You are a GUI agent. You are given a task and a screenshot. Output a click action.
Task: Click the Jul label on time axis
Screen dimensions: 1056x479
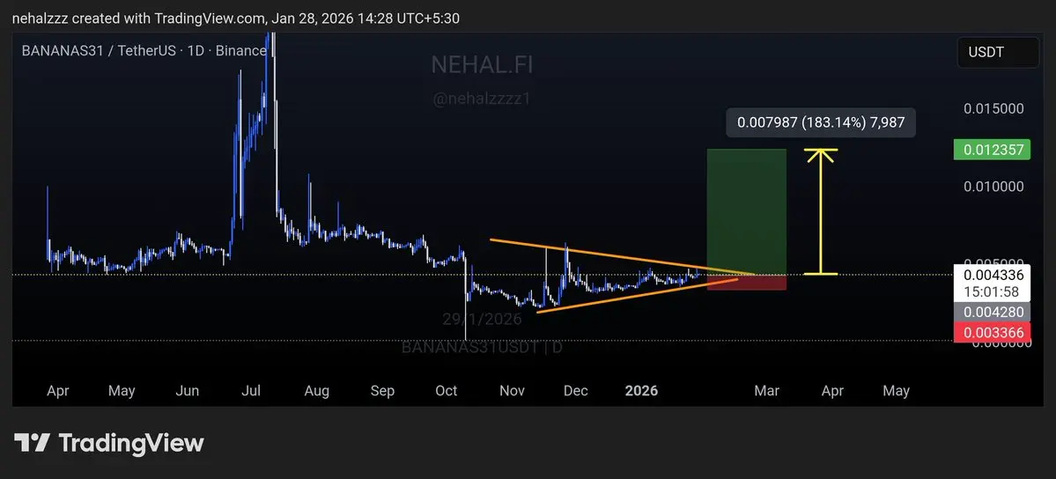pyautogui.click(x=251, y=391)
